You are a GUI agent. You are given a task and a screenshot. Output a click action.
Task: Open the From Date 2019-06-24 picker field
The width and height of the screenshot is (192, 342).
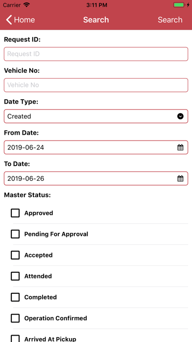[x=96, y=147]
